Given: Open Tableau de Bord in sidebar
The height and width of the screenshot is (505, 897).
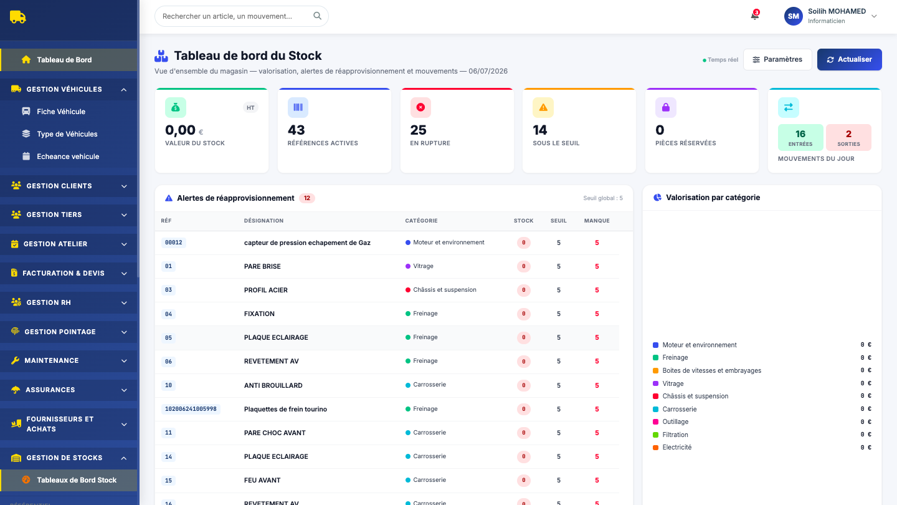Looking at the screenshot, I should coord(69,60).
